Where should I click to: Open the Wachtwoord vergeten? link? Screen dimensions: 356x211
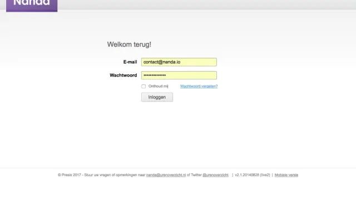(x=199, y=86)
